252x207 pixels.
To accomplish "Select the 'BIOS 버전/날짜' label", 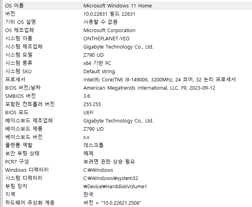I will point(23,88).
